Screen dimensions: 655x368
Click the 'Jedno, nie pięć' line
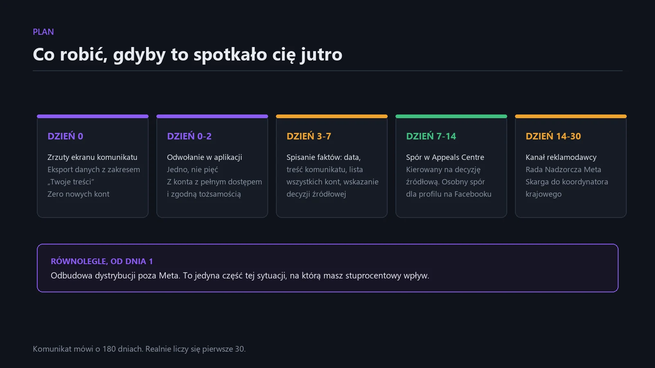(192, 170)
